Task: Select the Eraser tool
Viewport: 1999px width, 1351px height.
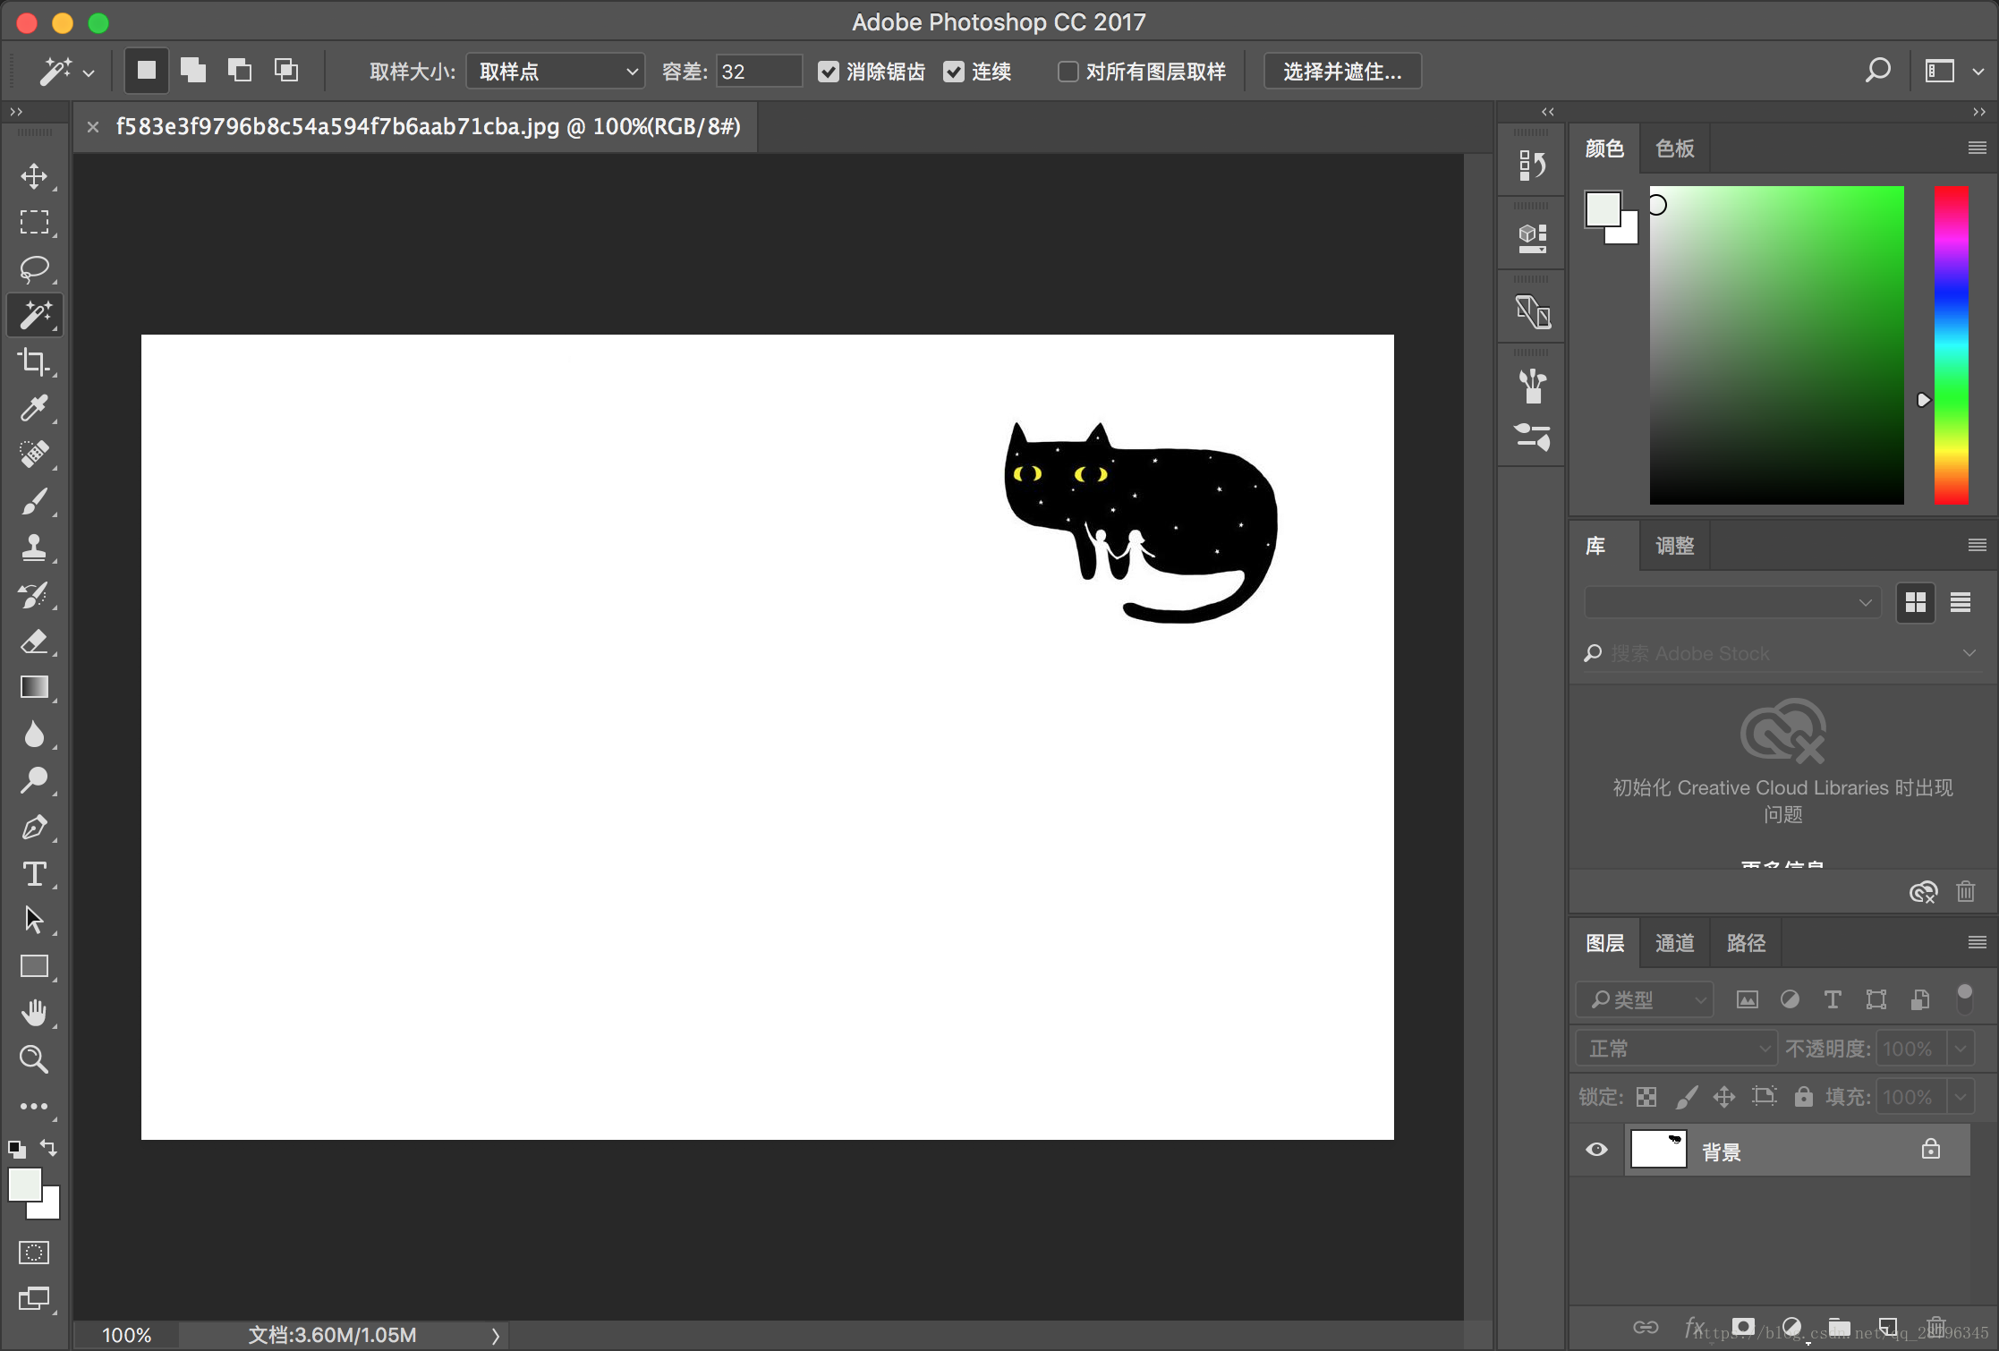Action: [x=34, y=641]
